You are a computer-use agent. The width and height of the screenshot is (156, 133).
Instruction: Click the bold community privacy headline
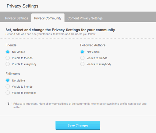tap(61, 30)
